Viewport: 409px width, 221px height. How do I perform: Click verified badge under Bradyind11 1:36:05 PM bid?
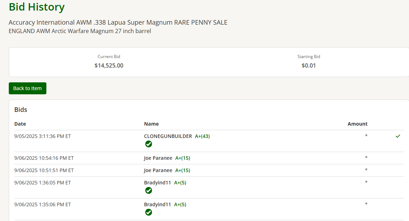(x=149, y=190)
